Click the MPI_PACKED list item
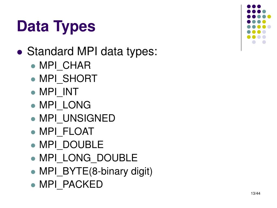The width and height of the screenshot is (277, 208). click(71, 184)
